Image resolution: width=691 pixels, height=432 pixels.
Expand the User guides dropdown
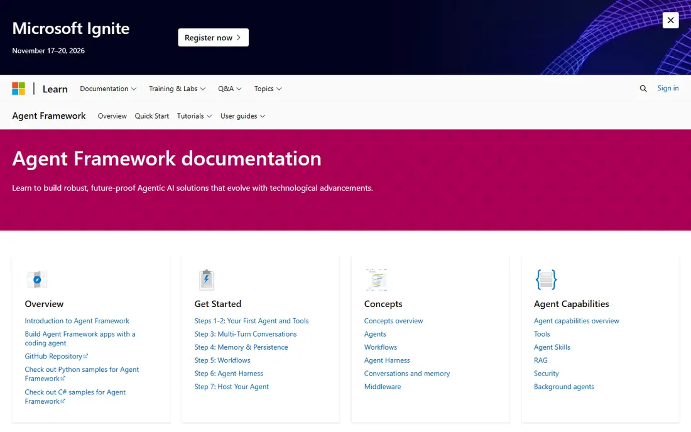click(x=243, y=116)
